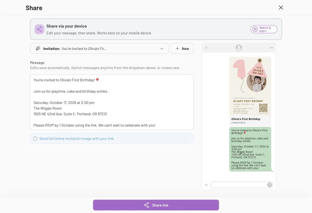312x213 pixels.
Task: Click the 'Edits save automatically' hint text
Action: click(105, 68)
